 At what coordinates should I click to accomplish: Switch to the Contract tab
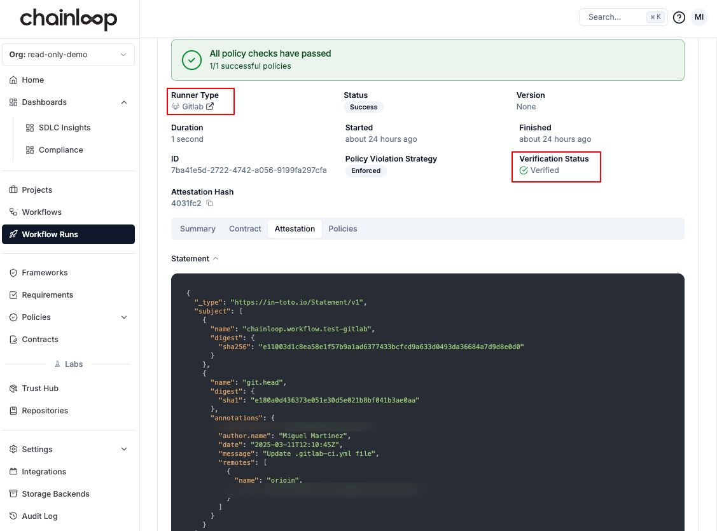(x=245, y=229)
